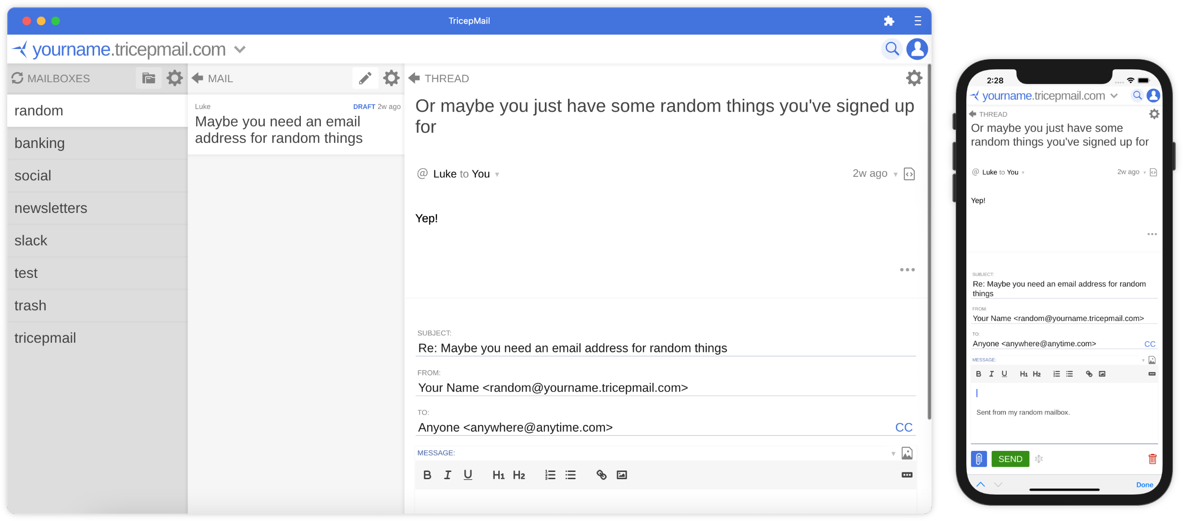This screenshot has width=1183, height=521.
Task: Delete draft with red trash icon
Action: (x=1152, y=459)
